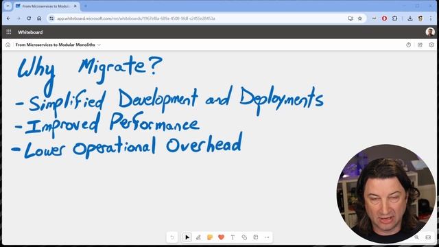439x247 pixels.
Task: Switch to the From Microservices tab
Action: point(46,6)
